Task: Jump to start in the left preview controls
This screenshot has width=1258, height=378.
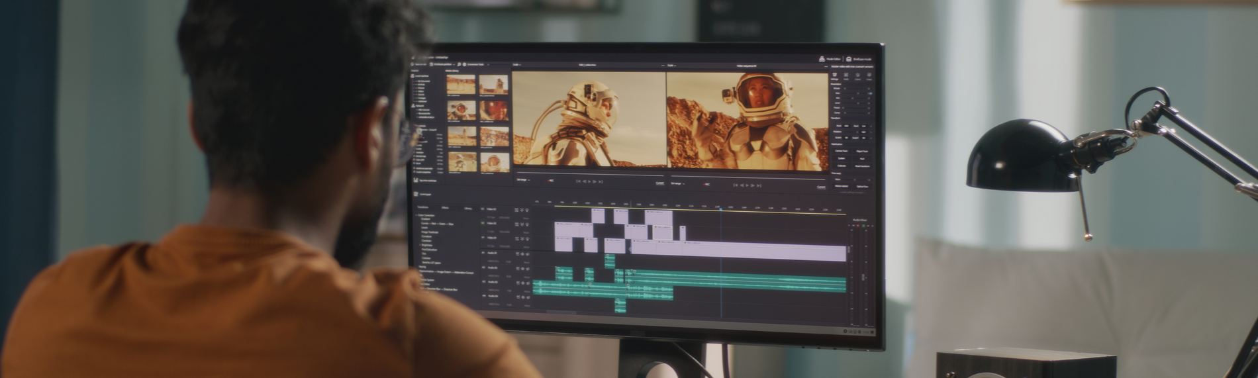Action: 578,181
